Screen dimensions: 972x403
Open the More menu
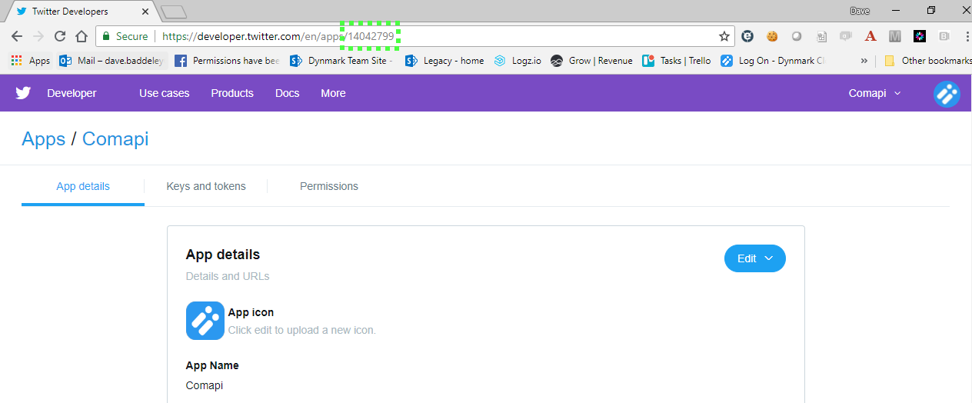click(333, 93)
